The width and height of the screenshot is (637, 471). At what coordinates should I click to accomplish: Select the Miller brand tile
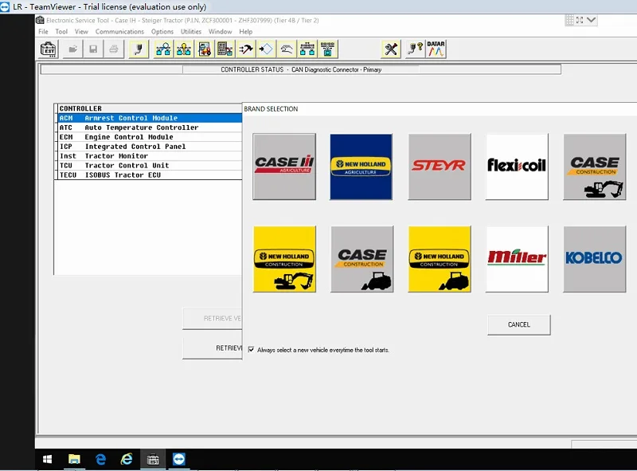tap(517, 259)
